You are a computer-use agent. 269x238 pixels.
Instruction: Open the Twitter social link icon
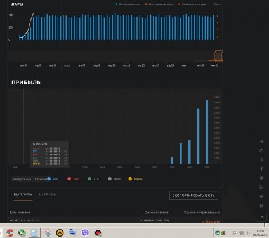point(261,178)
